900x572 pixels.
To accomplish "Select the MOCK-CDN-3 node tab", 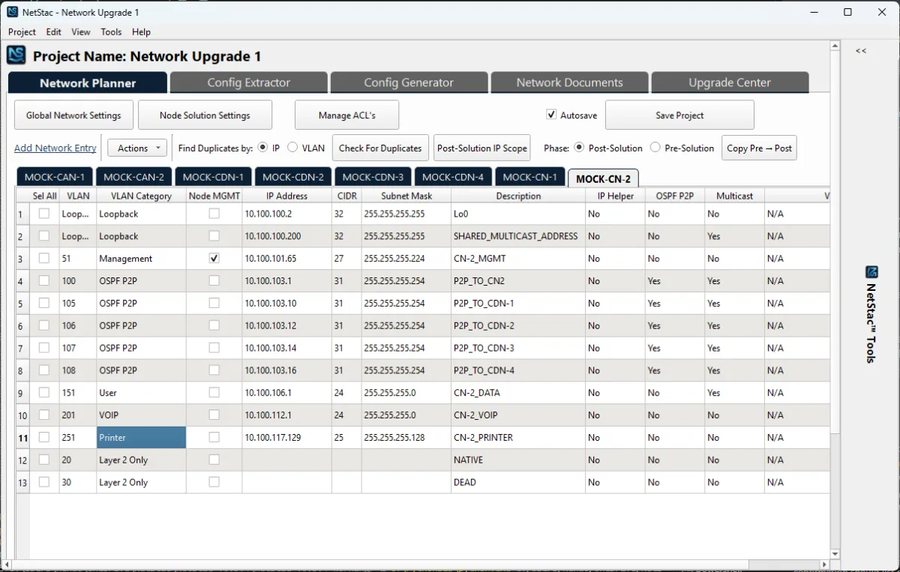I will pos(373,178).
